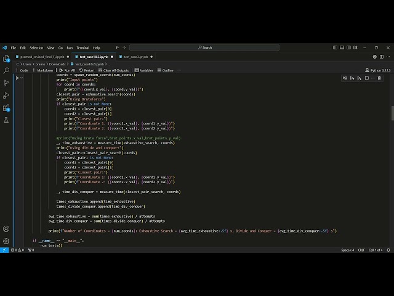The height and width of the screenshot is (296, 394).
Task: Go forward with the right arrow
Action: (124, 47)
